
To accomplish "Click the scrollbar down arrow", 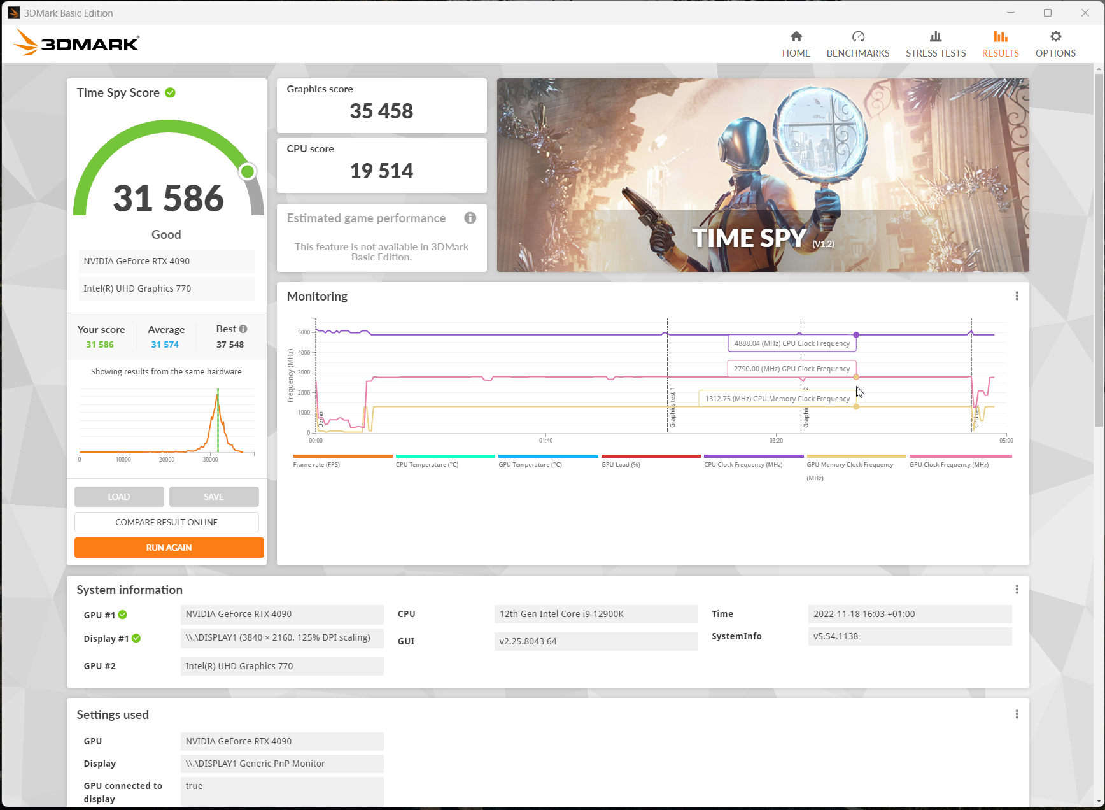I will 1099,802.
